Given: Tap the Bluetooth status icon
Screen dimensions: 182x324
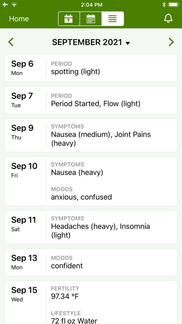Looking at the screenshot, I should (164, 5).
